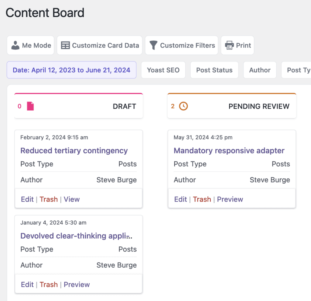Click the Customize Card Data table icon

(x=65, y=45)
